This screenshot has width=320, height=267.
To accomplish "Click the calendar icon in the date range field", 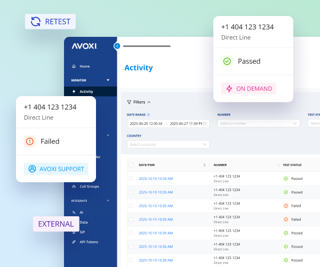I will point(205,123).
